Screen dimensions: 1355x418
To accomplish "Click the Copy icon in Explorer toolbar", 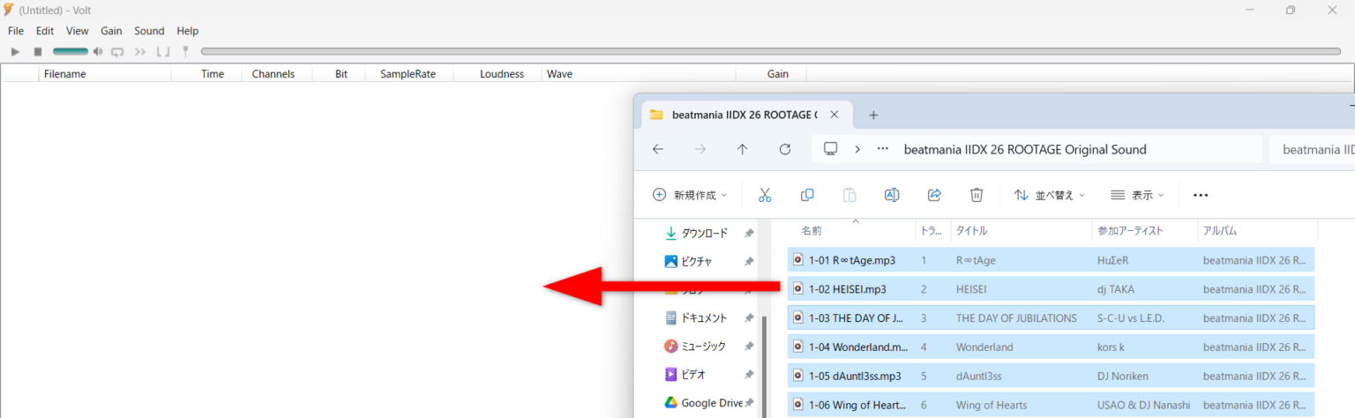I will (x=807, y=195).
